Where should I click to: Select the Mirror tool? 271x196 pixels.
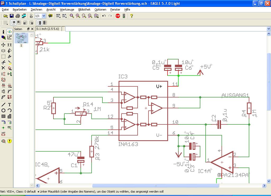pyautogui.click(x=3, y=51)
